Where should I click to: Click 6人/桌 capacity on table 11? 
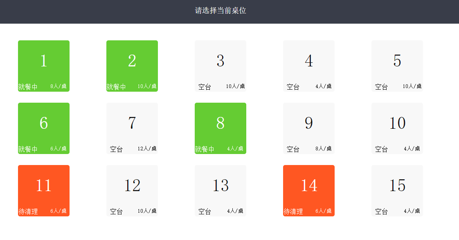click(x=58, y=211)
